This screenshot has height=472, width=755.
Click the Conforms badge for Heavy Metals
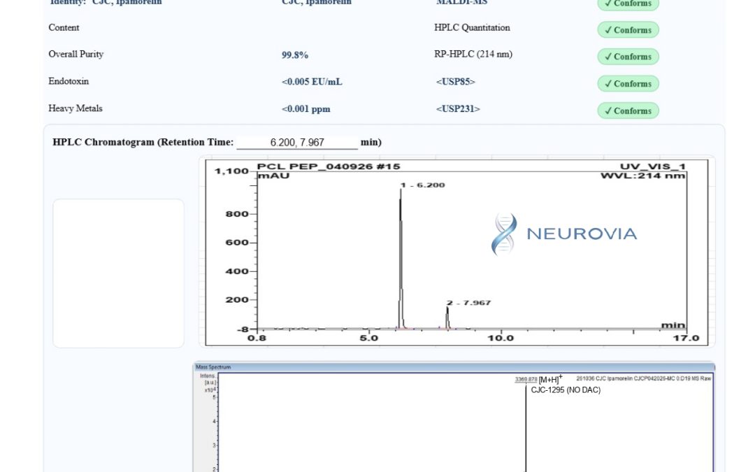point(628,110)
